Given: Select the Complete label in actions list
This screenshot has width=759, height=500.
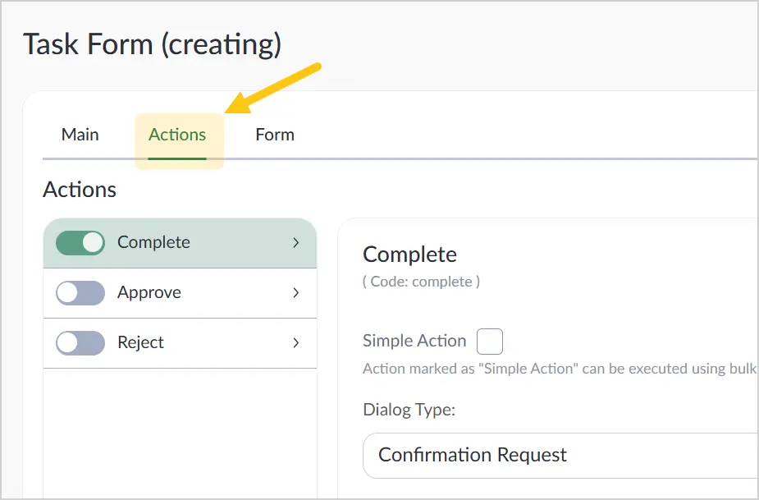Looking at the screenshot, I should 153,242.
